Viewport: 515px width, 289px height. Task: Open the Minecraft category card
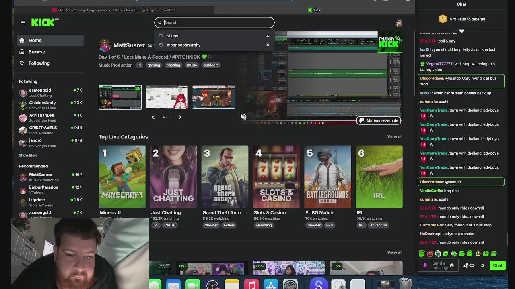coord(122,177)
